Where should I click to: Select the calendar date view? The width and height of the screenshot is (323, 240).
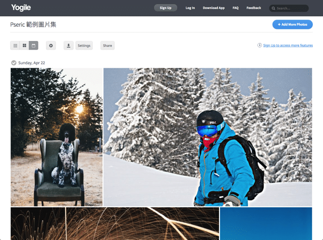click(x=33, y=45)
